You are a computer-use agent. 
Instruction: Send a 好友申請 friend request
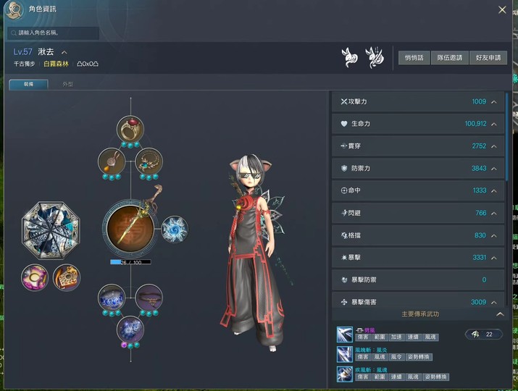(488, 58)
